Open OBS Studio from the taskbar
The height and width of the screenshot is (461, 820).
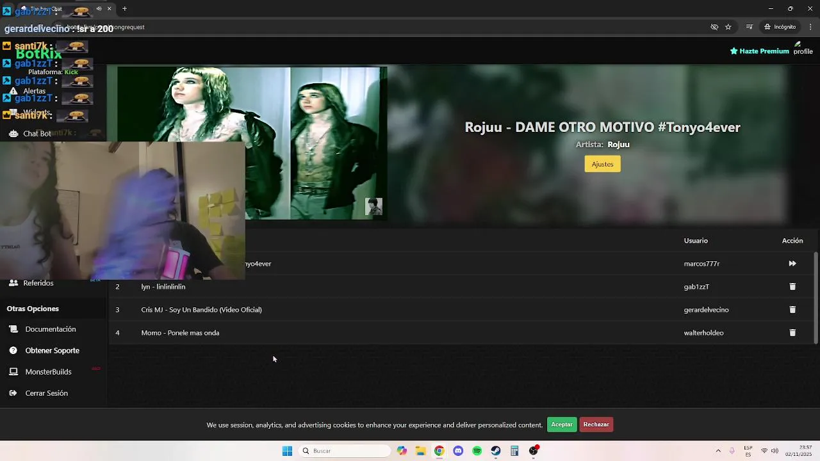534,451
